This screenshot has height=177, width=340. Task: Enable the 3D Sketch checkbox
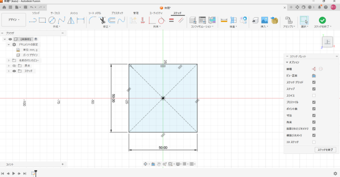314,142
